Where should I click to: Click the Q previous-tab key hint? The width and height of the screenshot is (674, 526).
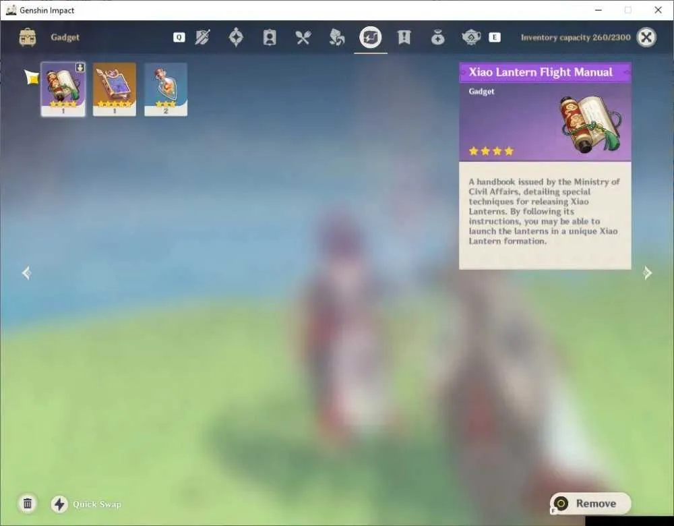[x=179, y=37]
